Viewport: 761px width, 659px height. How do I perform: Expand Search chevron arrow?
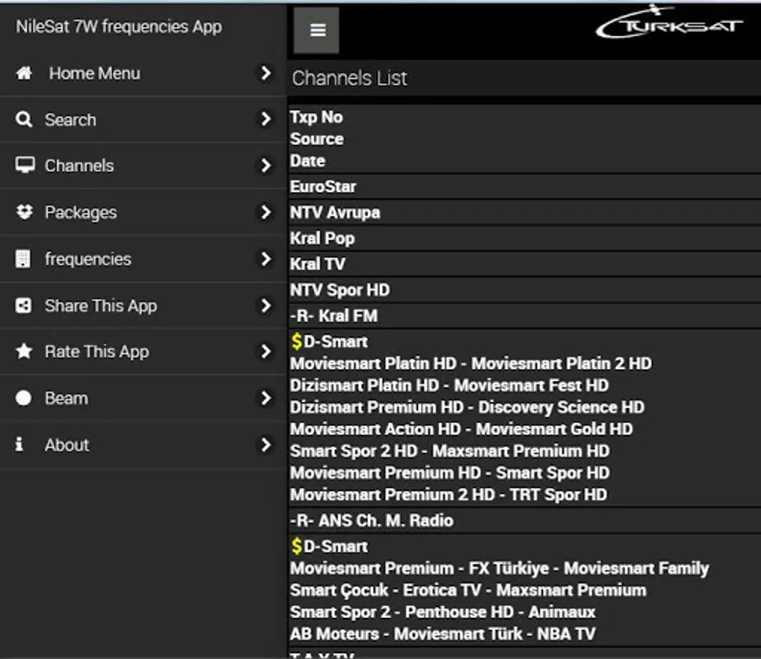(266, 119)
